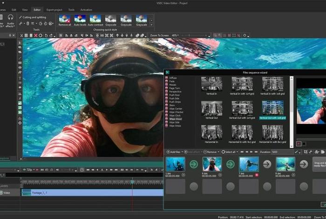Image resolution: width=326 pixels, height=219 pixels.
Task: Click the wizard preview stop button
Action: coord(304,144)
